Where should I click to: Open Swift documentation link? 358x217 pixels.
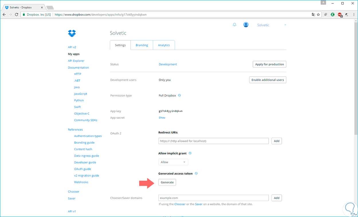(77, 107)
